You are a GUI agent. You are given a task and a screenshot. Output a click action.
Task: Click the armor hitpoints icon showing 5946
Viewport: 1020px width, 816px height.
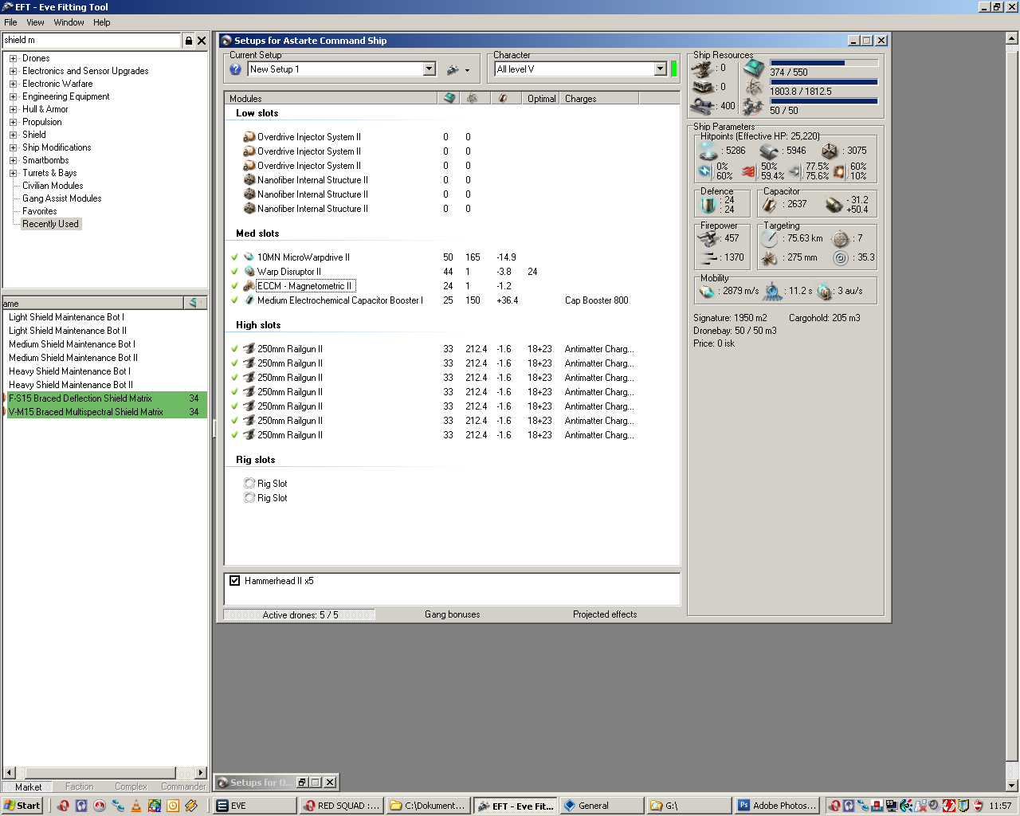(x=769, y=151)
